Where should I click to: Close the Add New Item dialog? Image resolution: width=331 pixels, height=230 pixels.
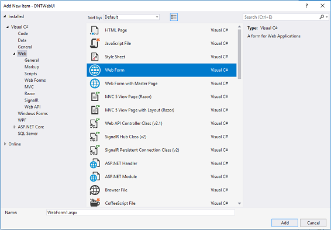(x=323, y=6)
